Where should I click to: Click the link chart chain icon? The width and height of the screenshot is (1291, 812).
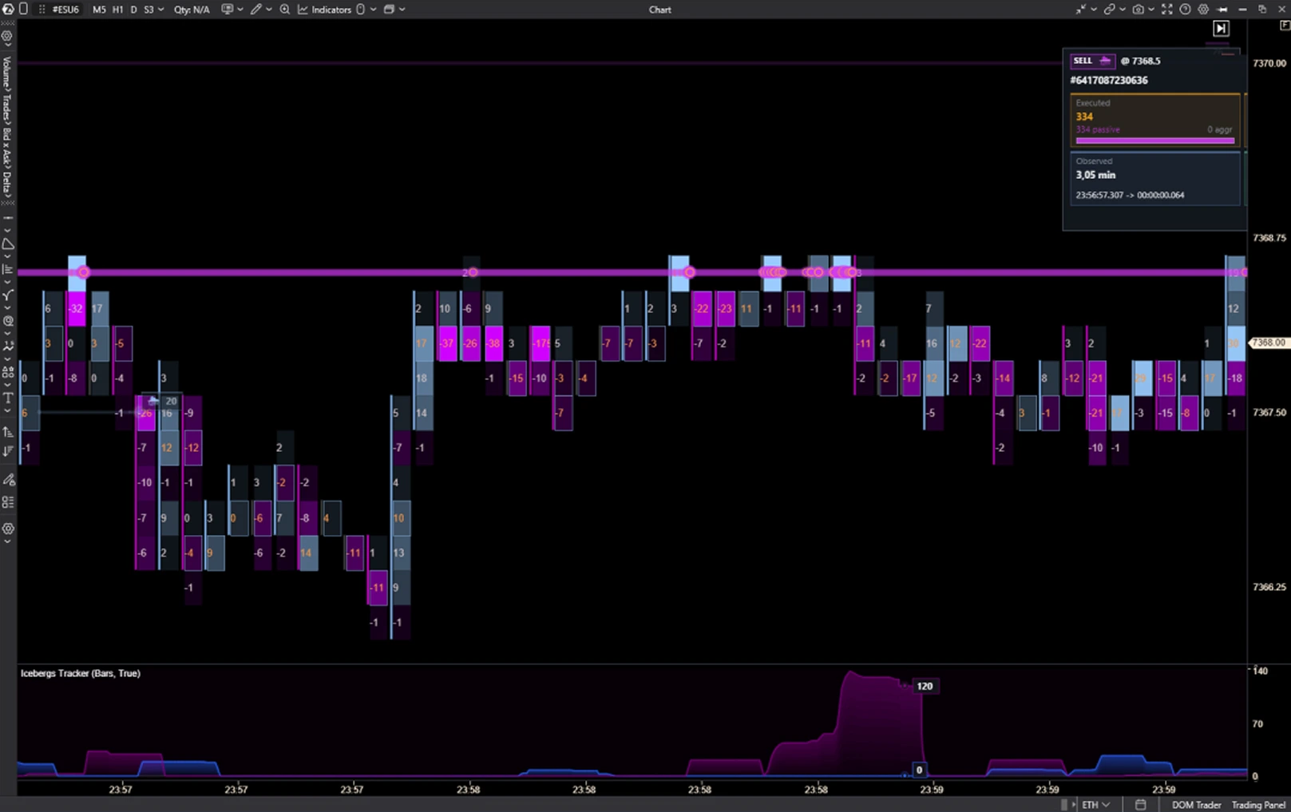[1109, 10]
